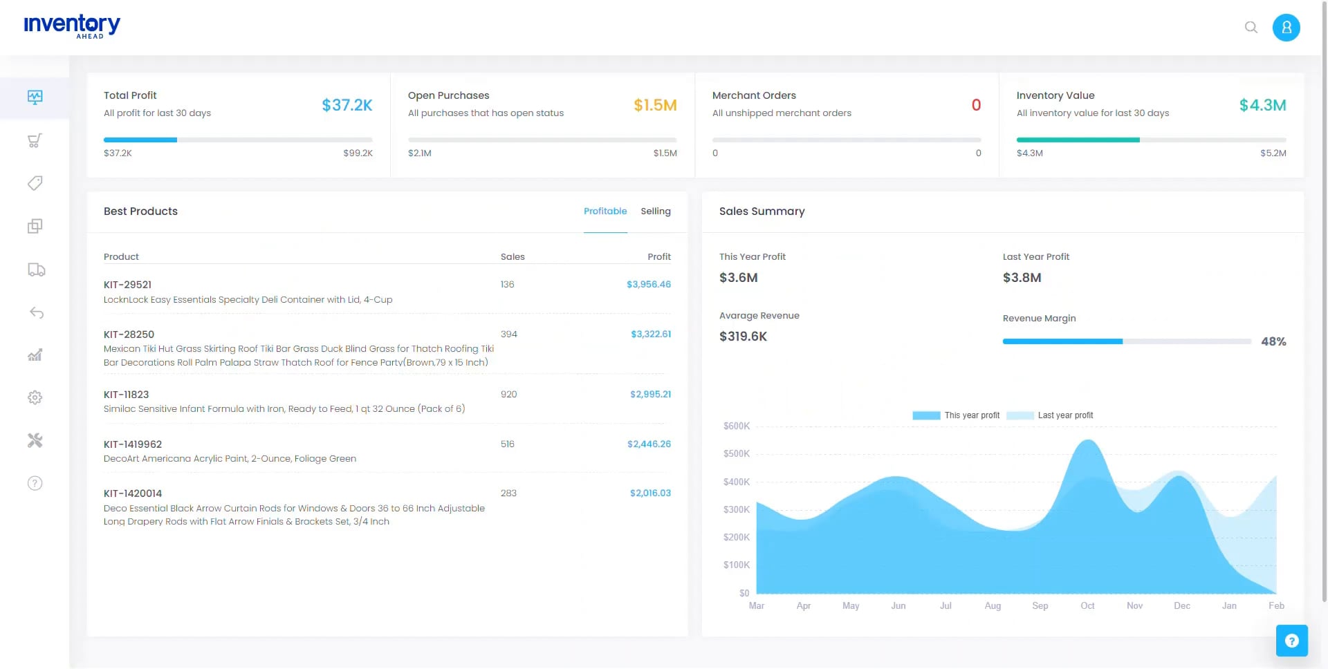
Task: Click the Revenue Margin progress bar
Action: (1127, 341)
